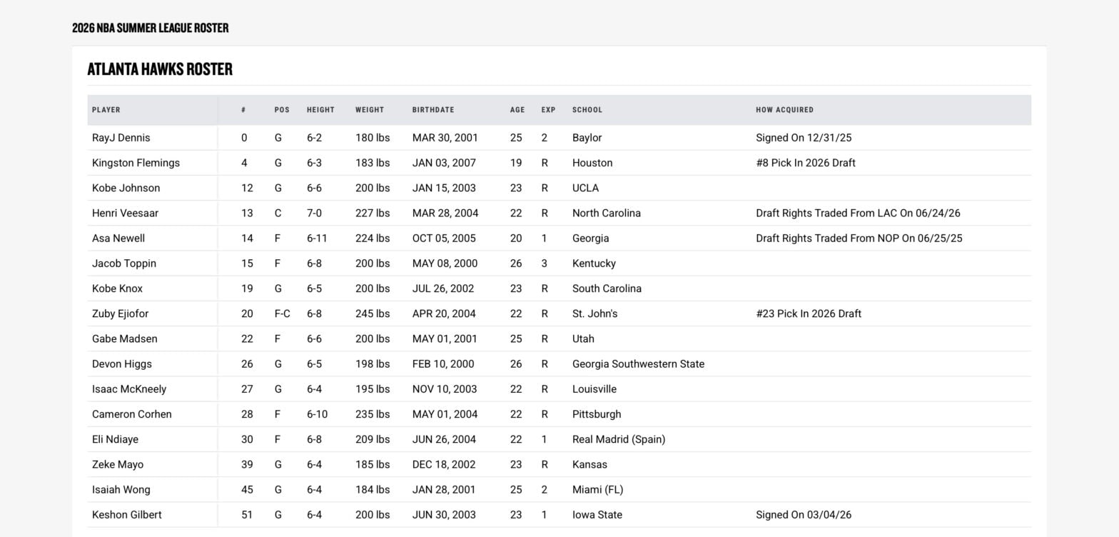This screenshot has height=537, width=1119.
Task: Open Kingston Flemings player page
Action: tap(136, 163)
